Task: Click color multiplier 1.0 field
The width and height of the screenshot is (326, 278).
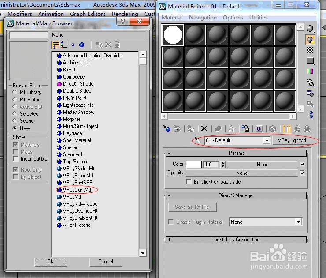Action: pos(211,164)
